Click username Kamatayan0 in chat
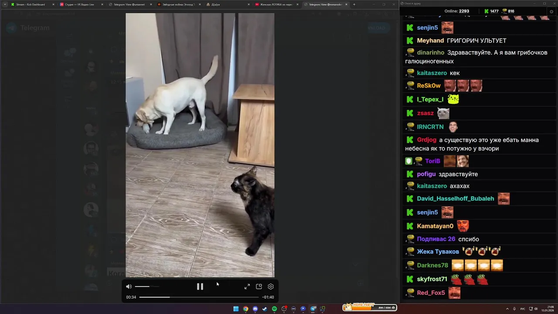 [x=436, y=226]
